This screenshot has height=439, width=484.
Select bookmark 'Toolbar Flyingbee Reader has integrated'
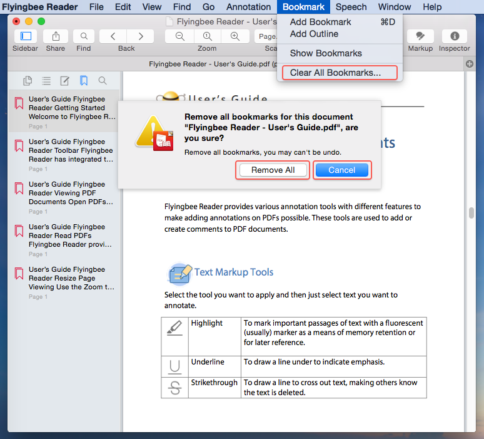64,154
